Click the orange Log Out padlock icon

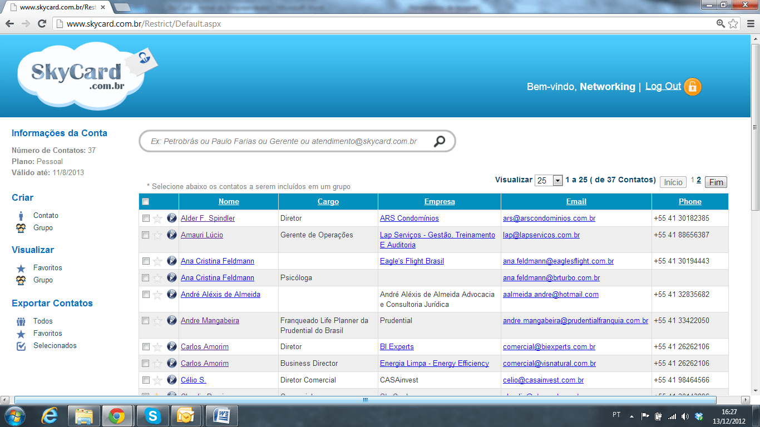click(692, 87)
